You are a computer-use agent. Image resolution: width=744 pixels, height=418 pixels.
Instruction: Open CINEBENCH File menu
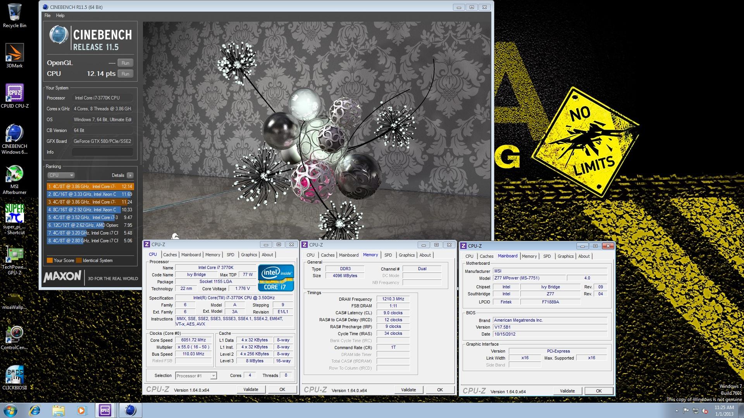[48, 15]
